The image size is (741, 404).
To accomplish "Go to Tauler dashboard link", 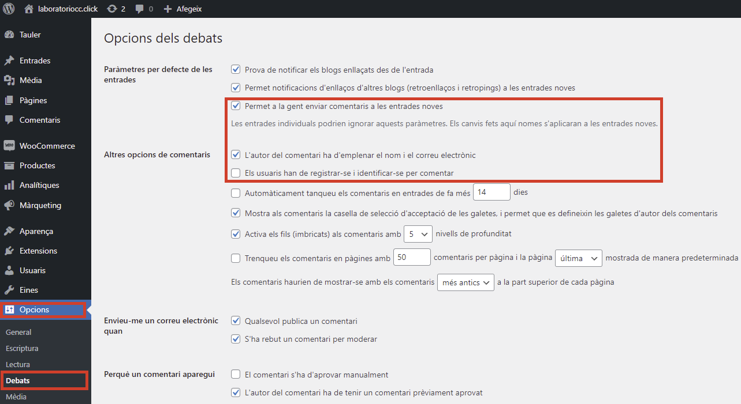I will point(30,35).
